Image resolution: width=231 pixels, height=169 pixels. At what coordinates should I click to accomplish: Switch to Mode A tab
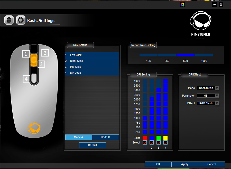[x=79, y=137]
